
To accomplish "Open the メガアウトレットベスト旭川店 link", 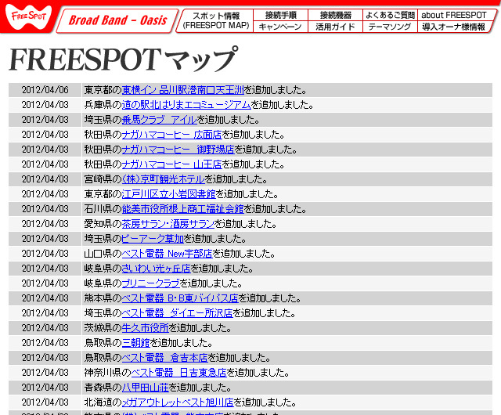I will coord(178,402).
